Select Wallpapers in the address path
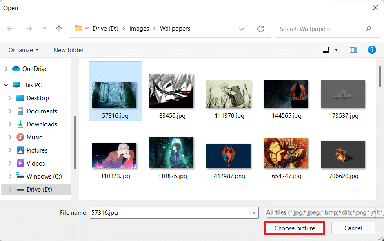Image resolution: width=384 pixels, height=241 pixels. 175,29
